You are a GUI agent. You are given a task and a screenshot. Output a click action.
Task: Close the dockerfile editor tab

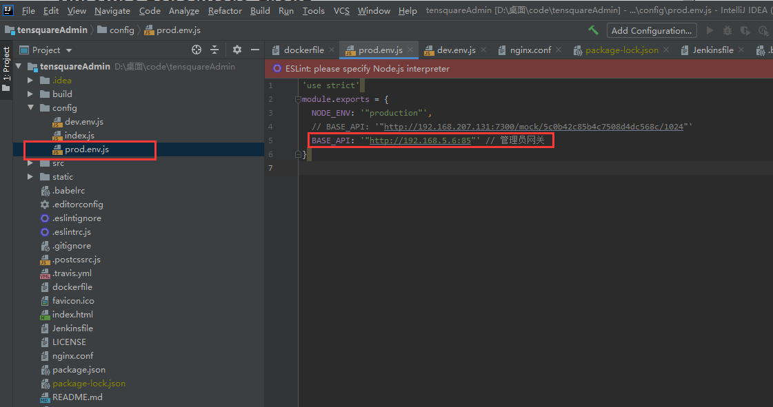332,50
